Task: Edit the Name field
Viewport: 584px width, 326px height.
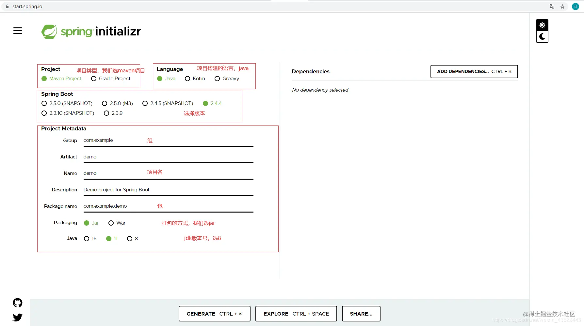Action: pos(169,173)
